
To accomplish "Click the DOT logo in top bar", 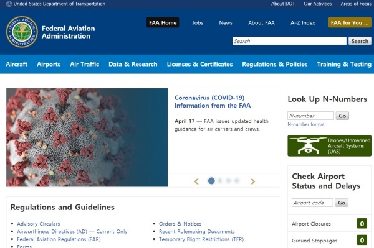I will coord(9,4).
